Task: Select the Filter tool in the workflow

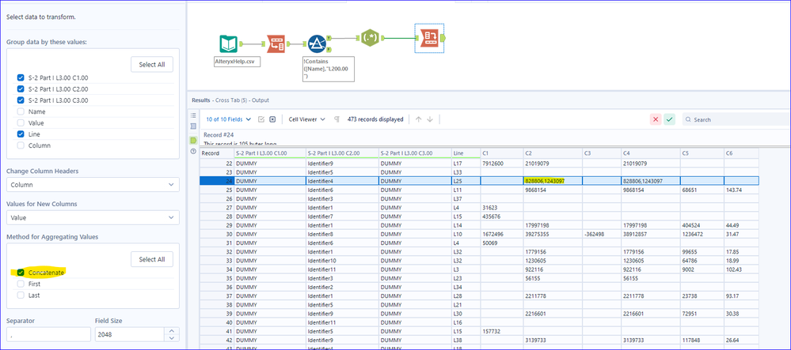Action: tap(318, 44)
